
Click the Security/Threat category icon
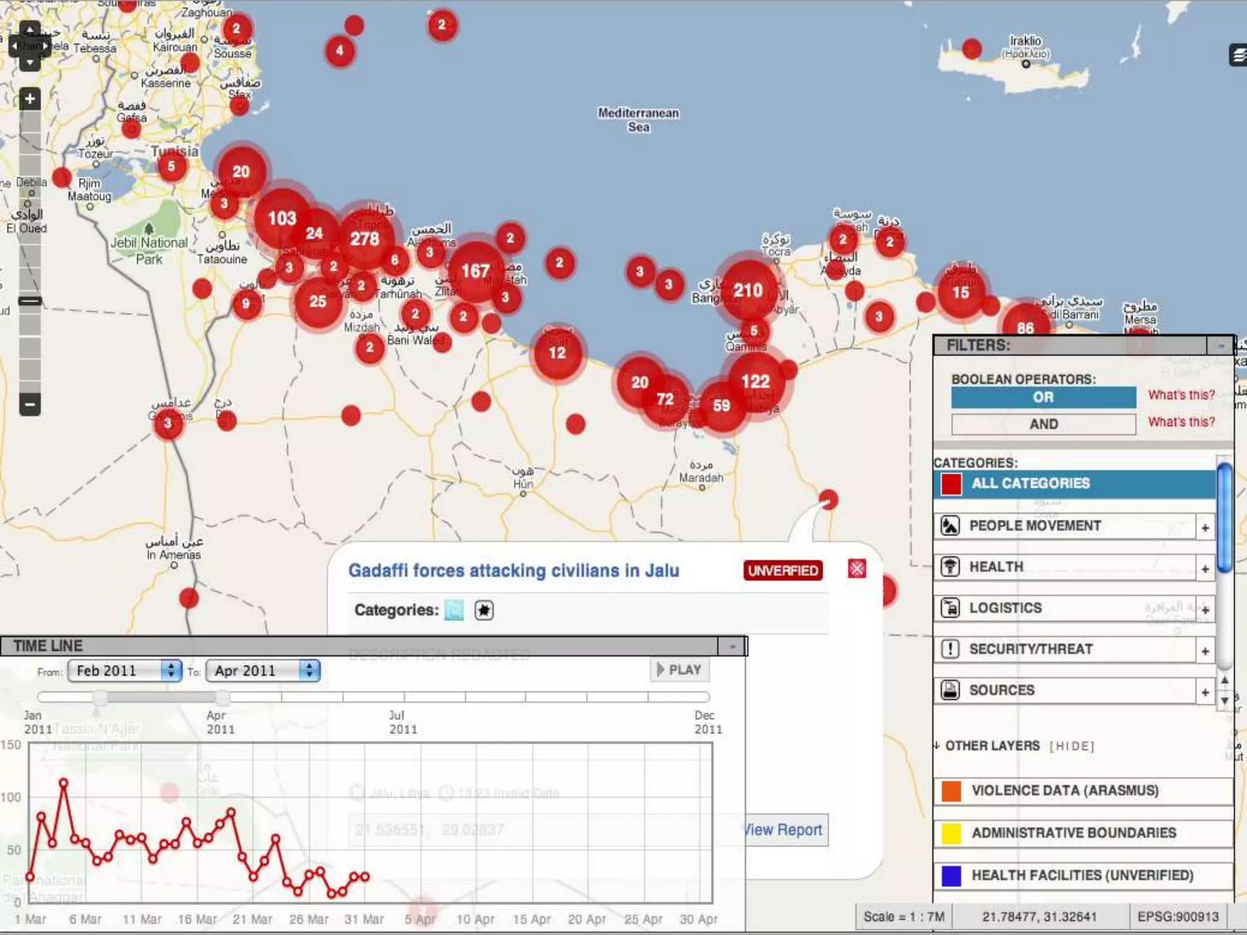(950, 649)
